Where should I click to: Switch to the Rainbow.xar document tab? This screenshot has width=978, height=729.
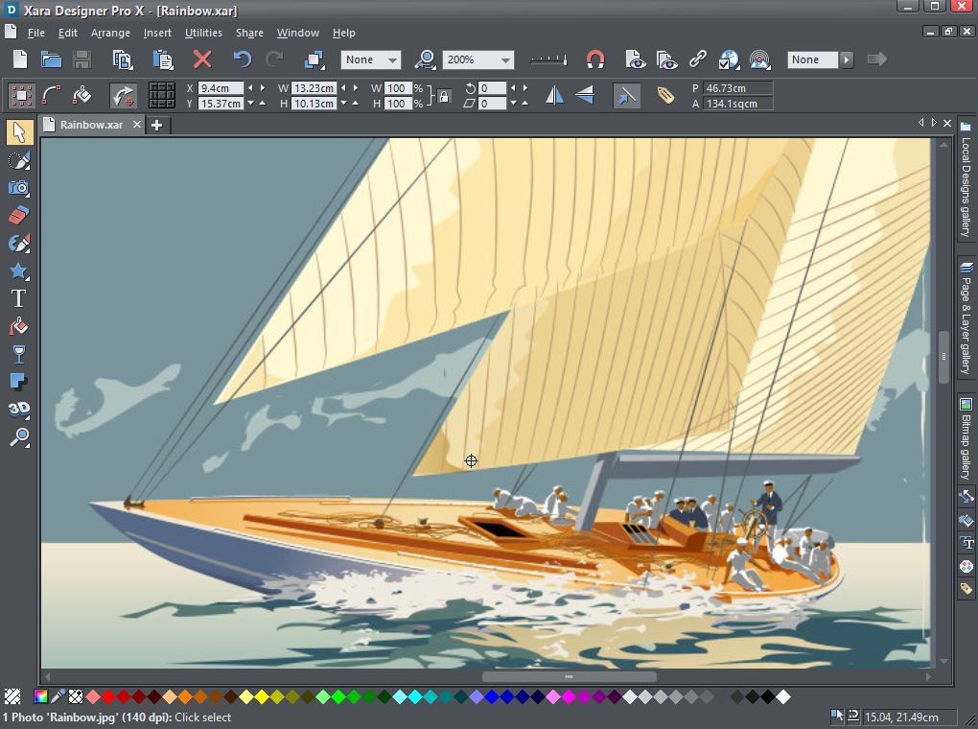[x=91, y=125]
